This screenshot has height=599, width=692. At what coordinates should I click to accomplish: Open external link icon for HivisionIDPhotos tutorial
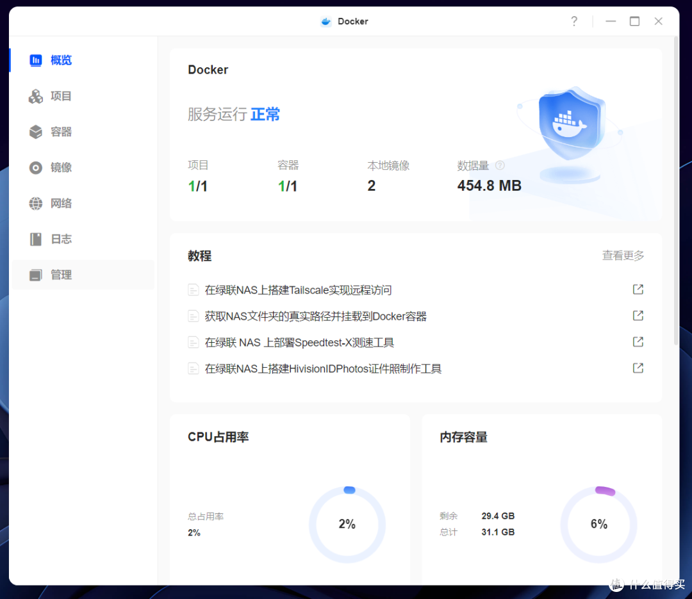pyautogui.click(x=638, y=368)
